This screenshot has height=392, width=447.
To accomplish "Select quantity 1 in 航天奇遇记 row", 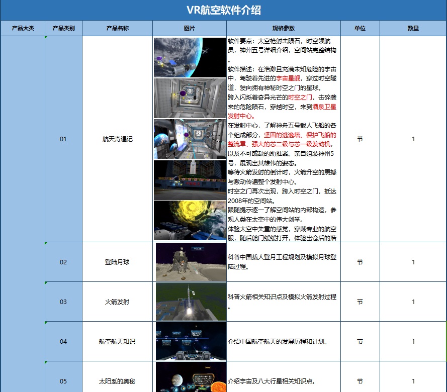I will (x=413, y=139).
